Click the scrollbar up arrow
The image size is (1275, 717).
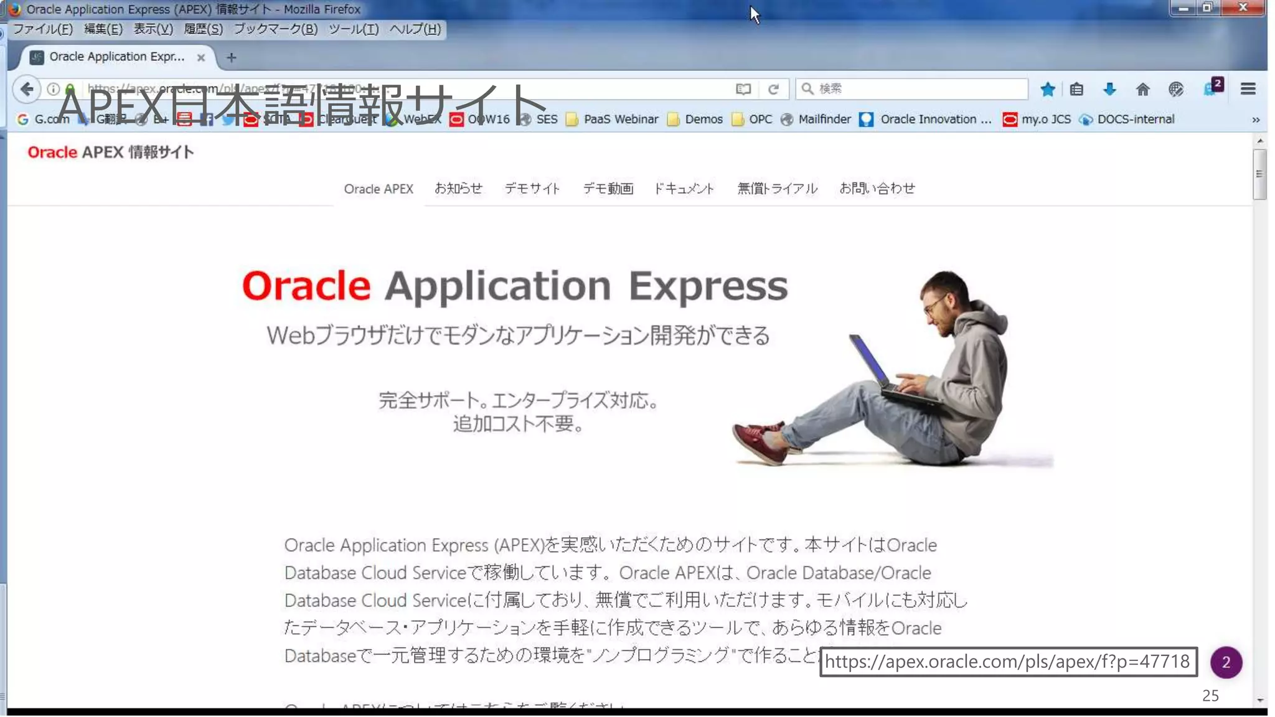click(1259, 142)
